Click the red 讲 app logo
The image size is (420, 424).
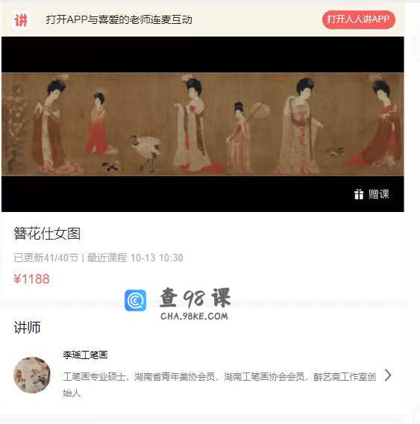pos(21,20)
